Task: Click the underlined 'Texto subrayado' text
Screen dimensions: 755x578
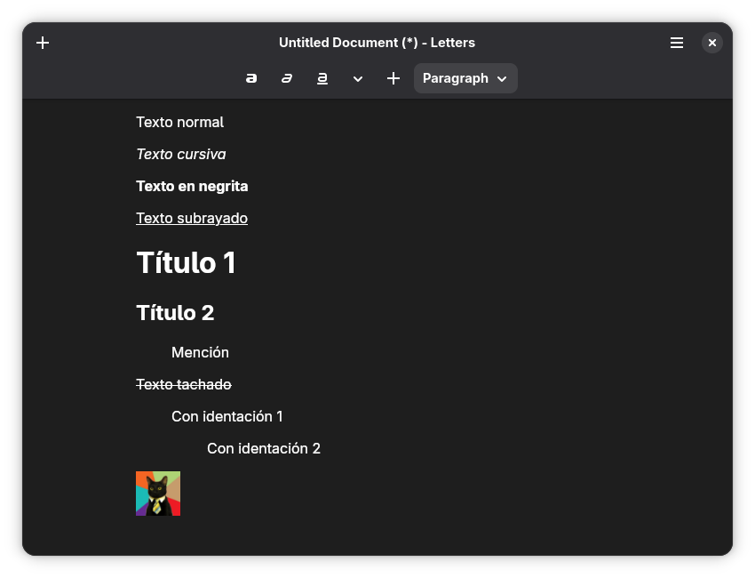Action: pos(192,218)
